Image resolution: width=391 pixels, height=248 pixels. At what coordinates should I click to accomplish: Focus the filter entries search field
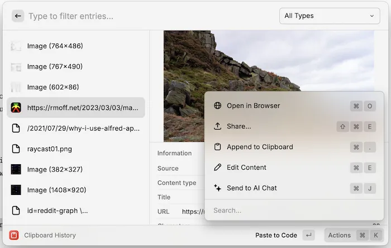coord(151,16)
